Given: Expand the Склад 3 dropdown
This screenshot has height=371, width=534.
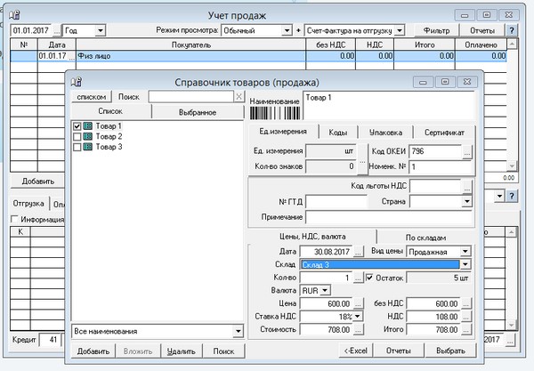Looking at the screenshot, I should [465, 264].
